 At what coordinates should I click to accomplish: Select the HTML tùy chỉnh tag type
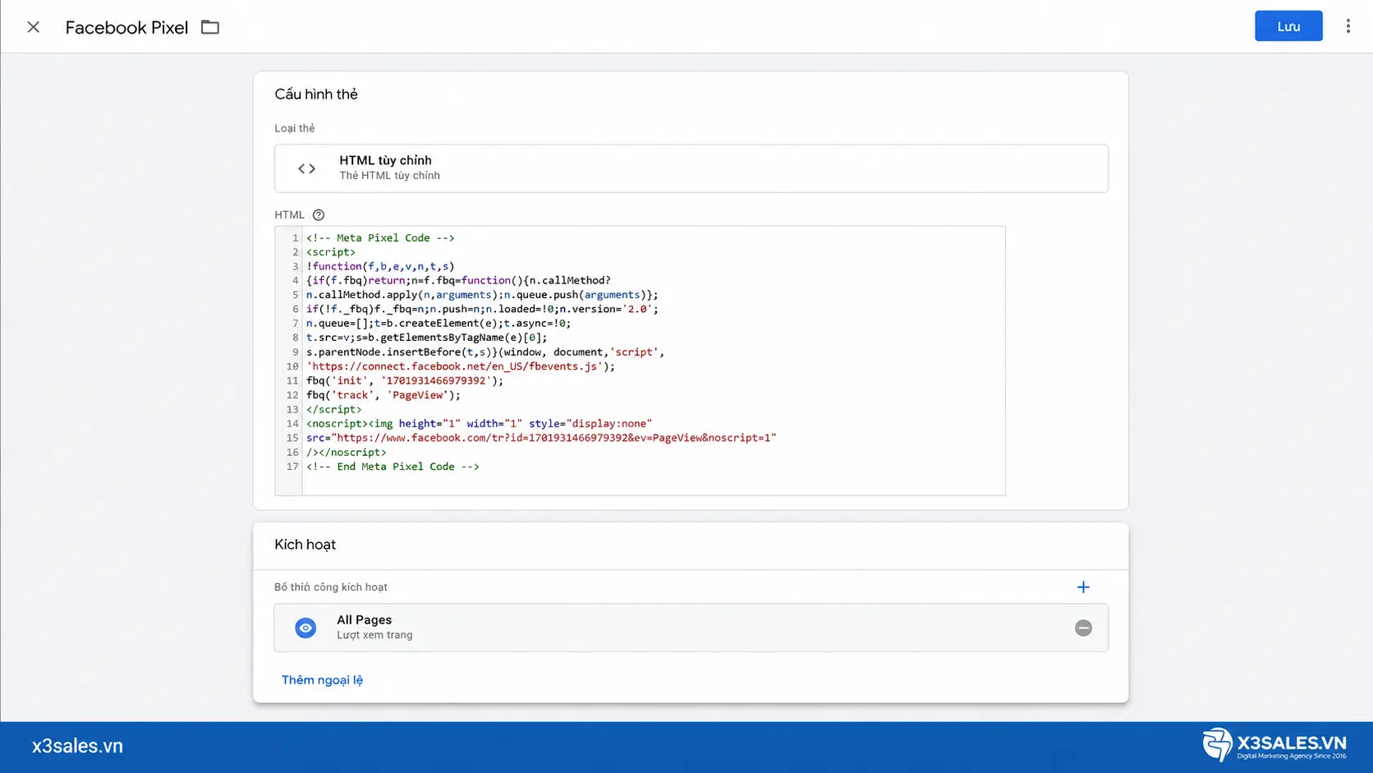coord(691,168)
